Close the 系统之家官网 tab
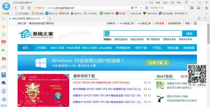Screen dimensions: 210x107 (44, 18)
